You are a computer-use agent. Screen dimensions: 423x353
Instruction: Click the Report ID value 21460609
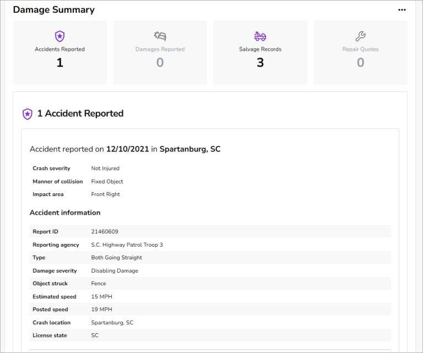click(x=105, y=232)
